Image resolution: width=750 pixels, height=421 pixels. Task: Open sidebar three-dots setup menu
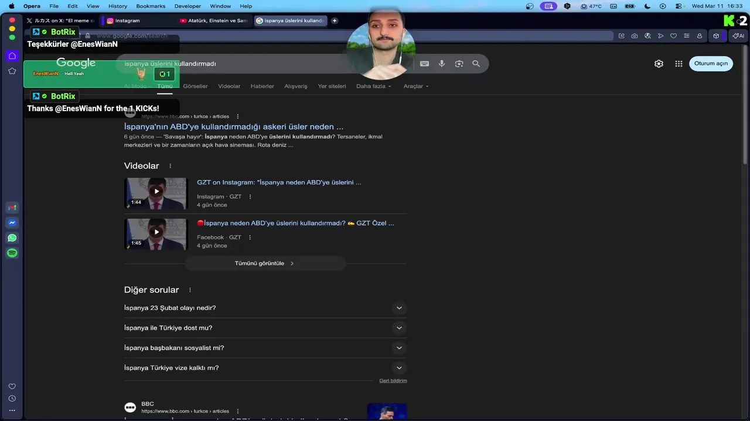point(12,410)
